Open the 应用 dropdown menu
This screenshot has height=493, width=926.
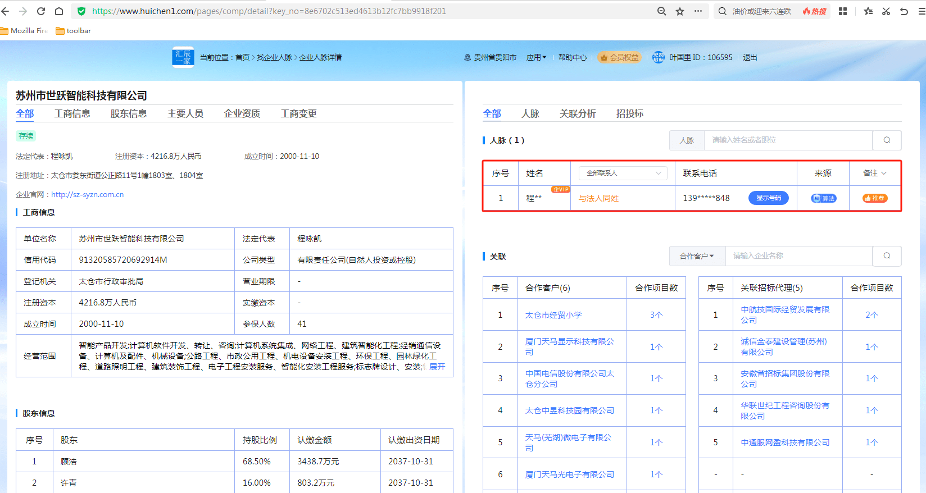pyautogui.click(x=536, y=57)
